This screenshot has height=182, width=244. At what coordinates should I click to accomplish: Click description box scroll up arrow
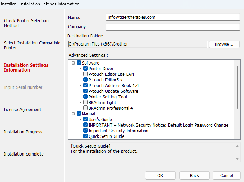pyautogui.click(x=237, y=146)
